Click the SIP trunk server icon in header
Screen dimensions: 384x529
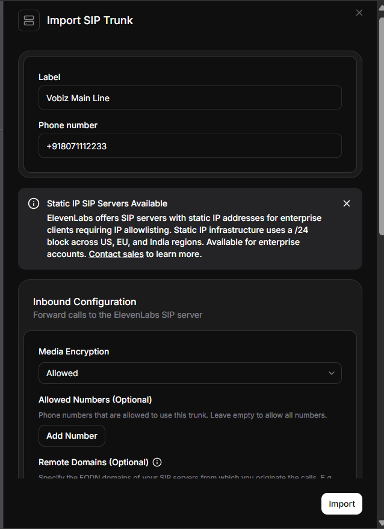coord(28,20)
